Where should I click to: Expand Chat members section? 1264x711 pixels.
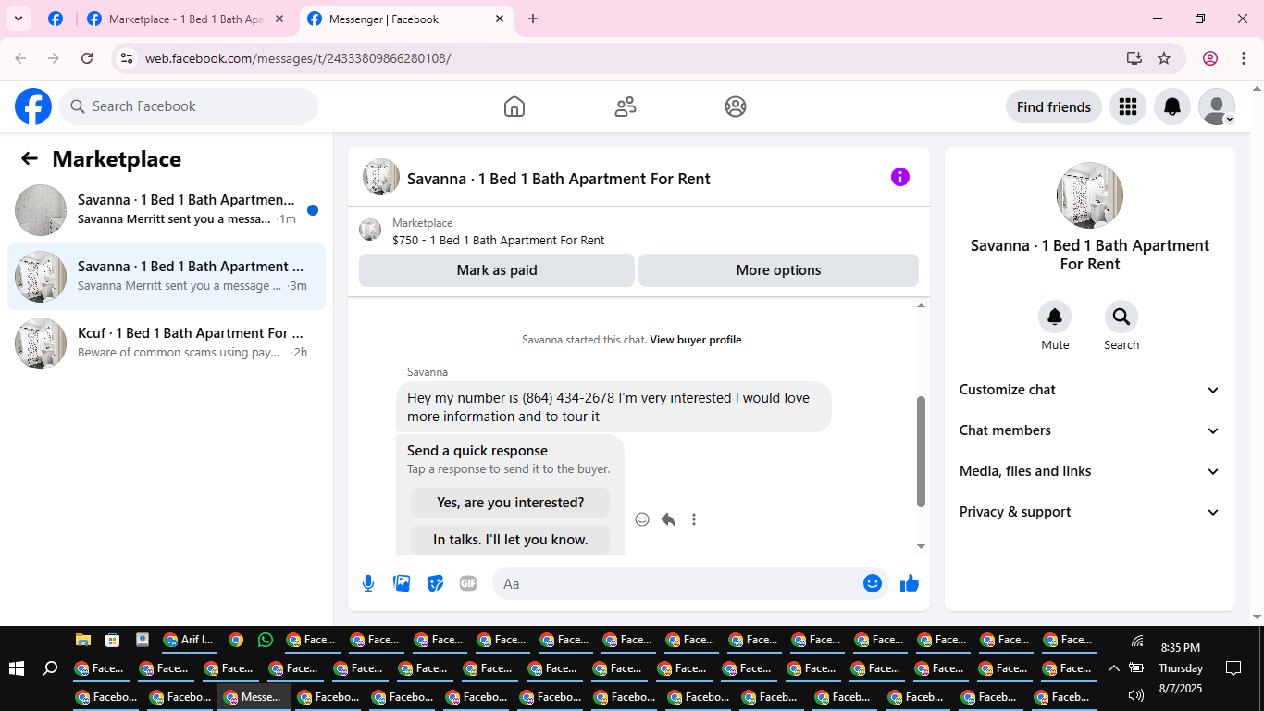(1090, 430)
